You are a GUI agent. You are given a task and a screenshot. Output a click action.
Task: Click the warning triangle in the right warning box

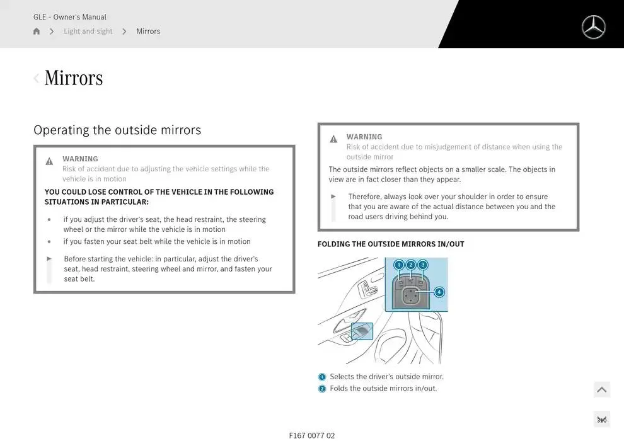(333, 139)
